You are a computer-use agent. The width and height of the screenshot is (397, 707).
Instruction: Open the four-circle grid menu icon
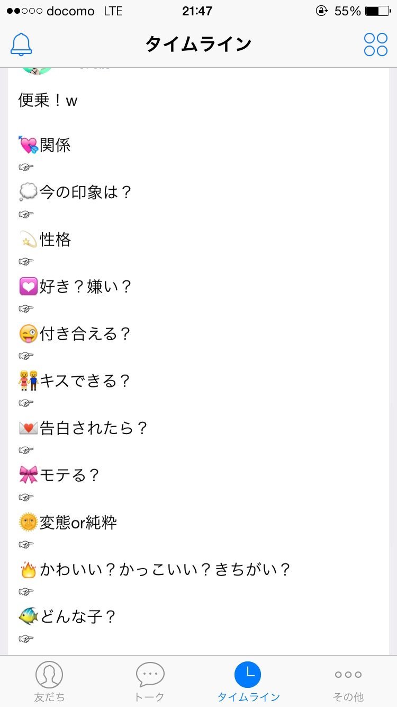tap(375, 45)
